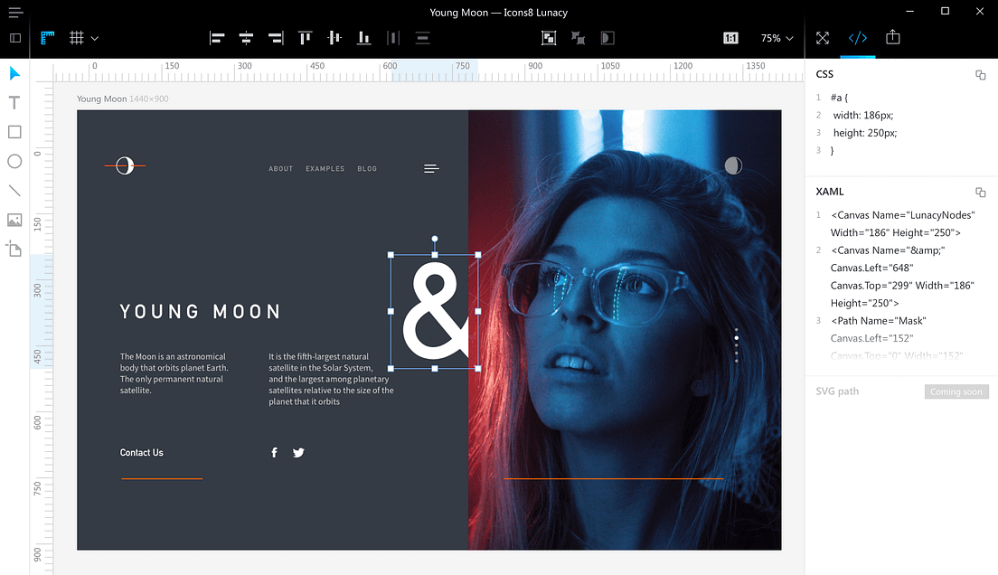Click the moon logo in design

tap(125, 165)
